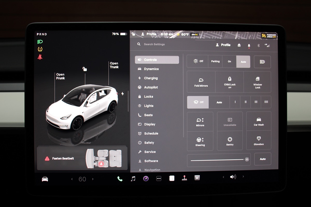Raise volume with right chevron
Viewport: 311px width, 207px height.
pos(243,177)
